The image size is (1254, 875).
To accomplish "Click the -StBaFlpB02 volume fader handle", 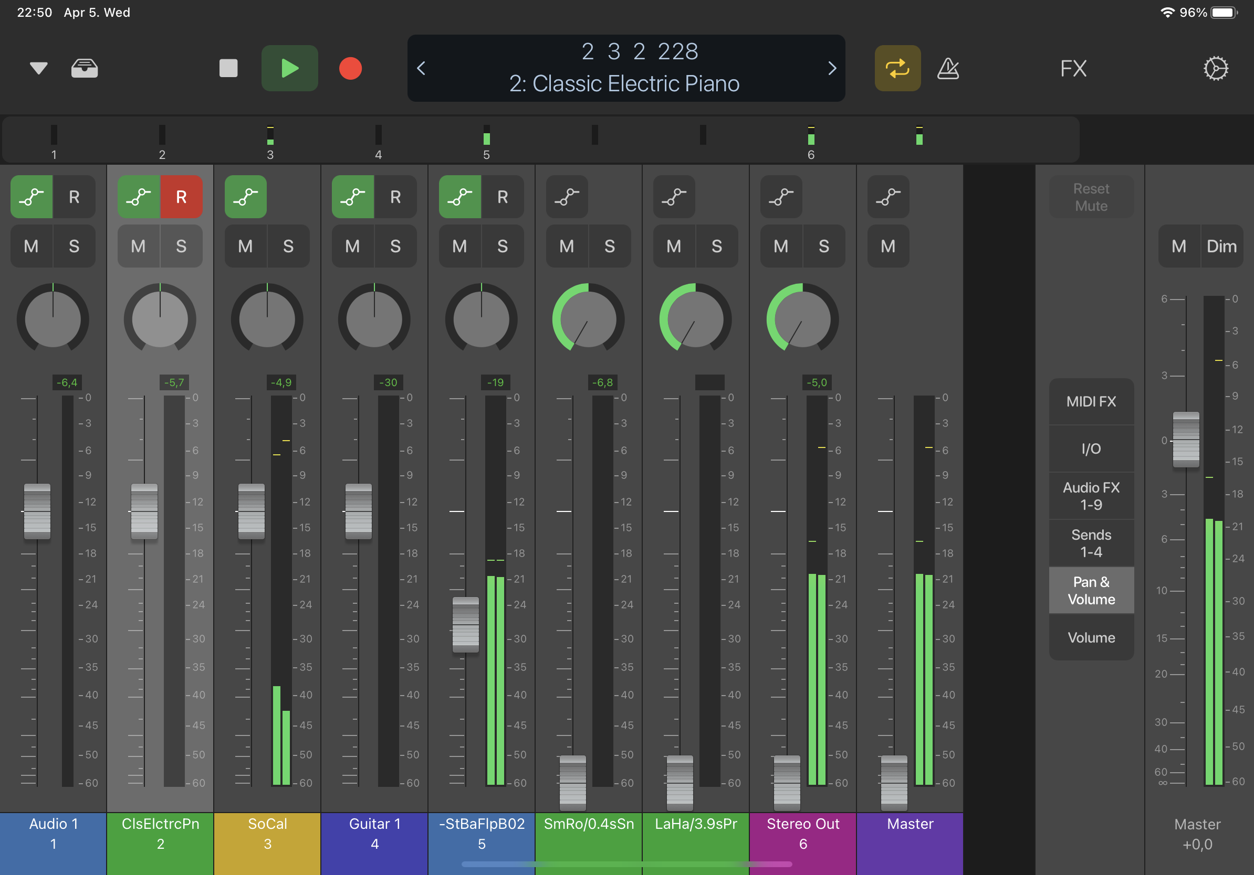I will [x=465, y=624].
